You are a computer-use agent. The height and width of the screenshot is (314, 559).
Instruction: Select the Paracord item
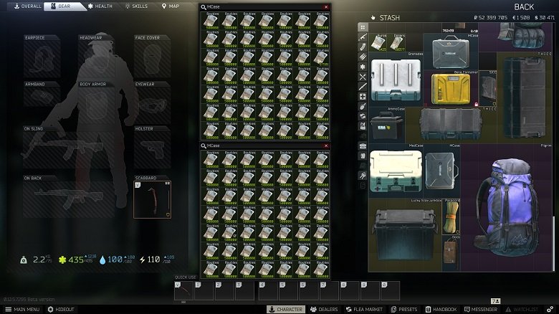[451, 217]
